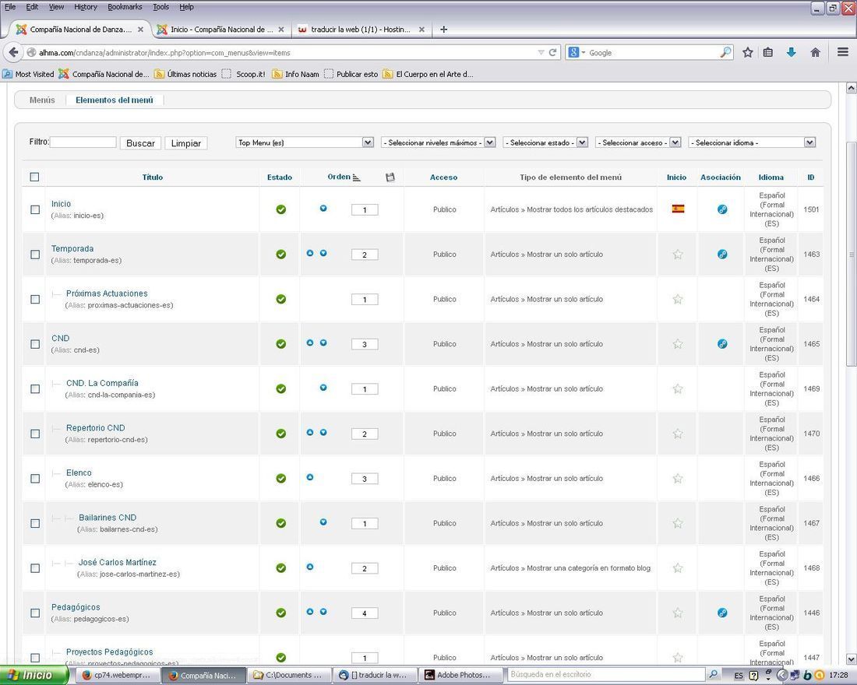Open Seleccionar estado dropdown
The image size is (857, 685).
[545, 142]
